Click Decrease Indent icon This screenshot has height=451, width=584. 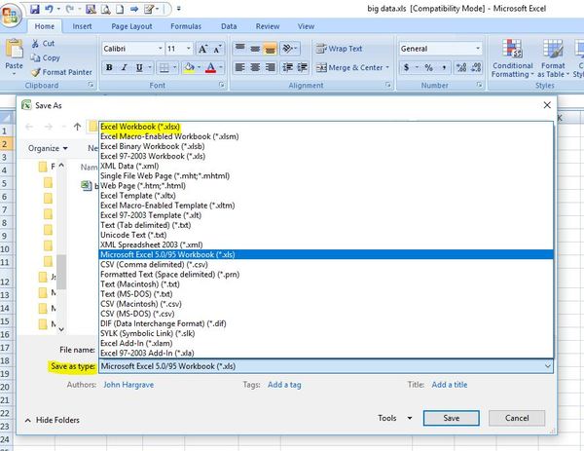click(x=287, y=67)
